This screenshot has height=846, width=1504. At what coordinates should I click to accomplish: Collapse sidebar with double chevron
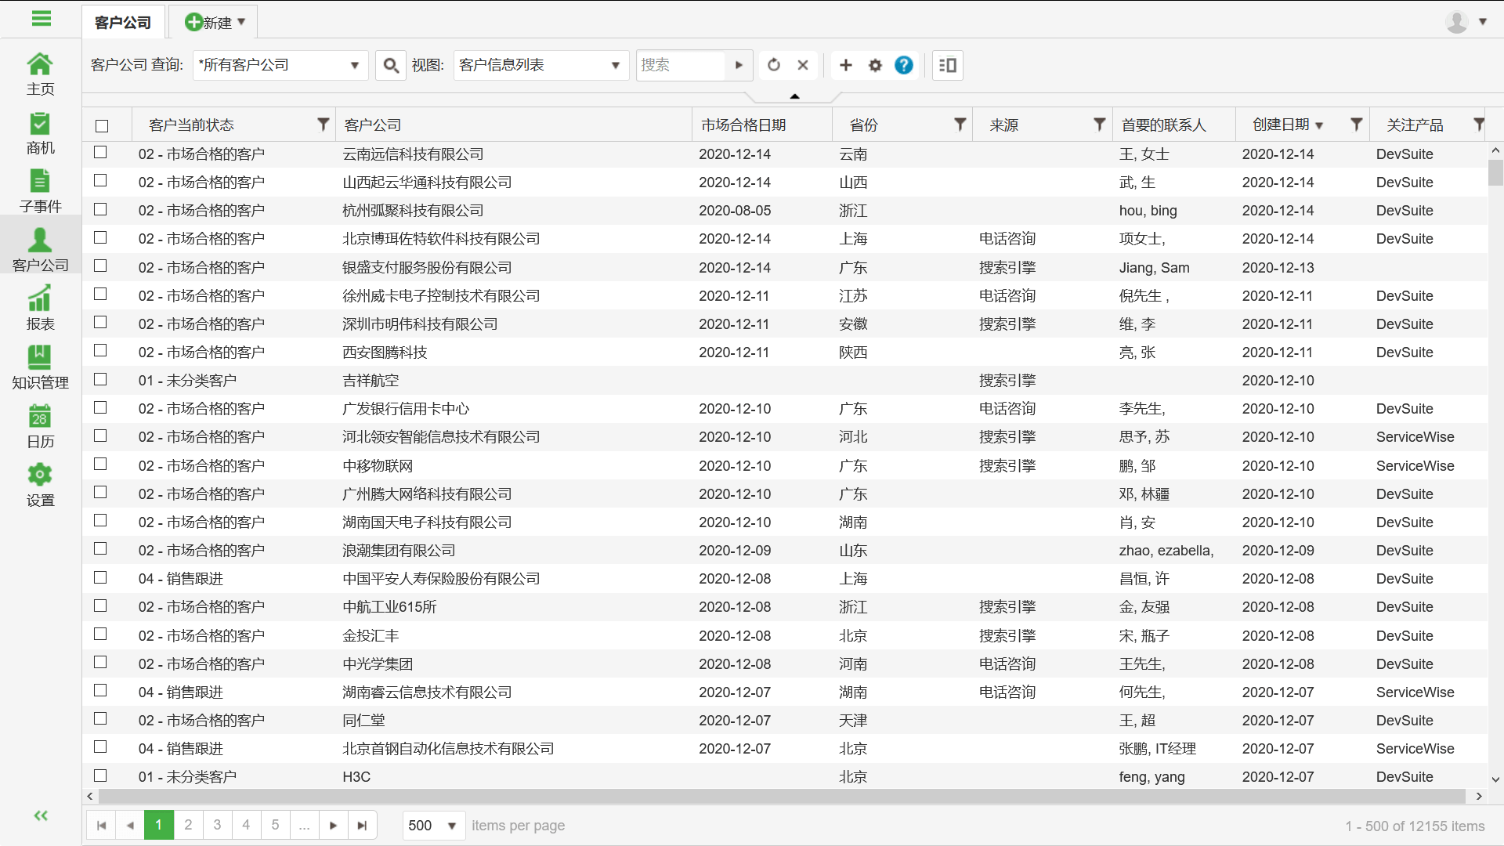(41, 815)
